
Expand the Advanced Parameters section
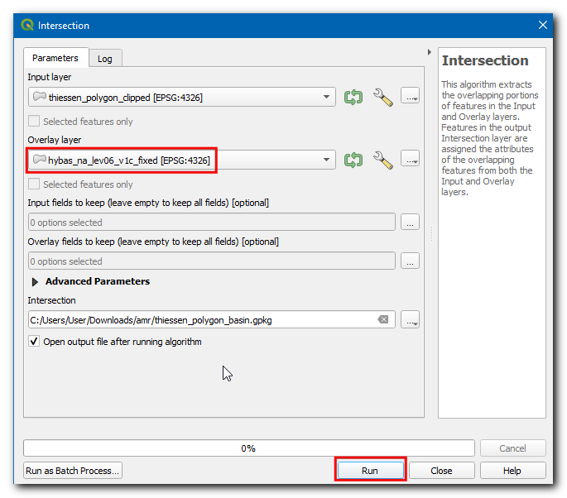pyautogui.click(x=35, y=281)
